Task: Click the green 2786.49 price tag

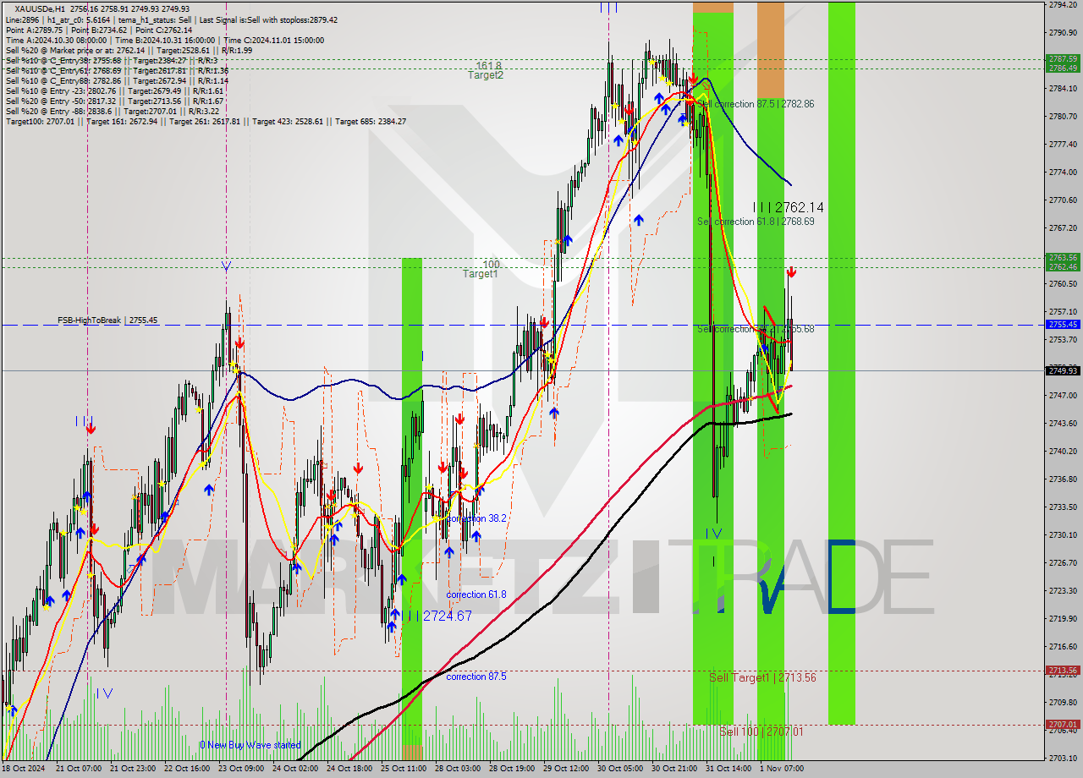Action: [1063, 68]
